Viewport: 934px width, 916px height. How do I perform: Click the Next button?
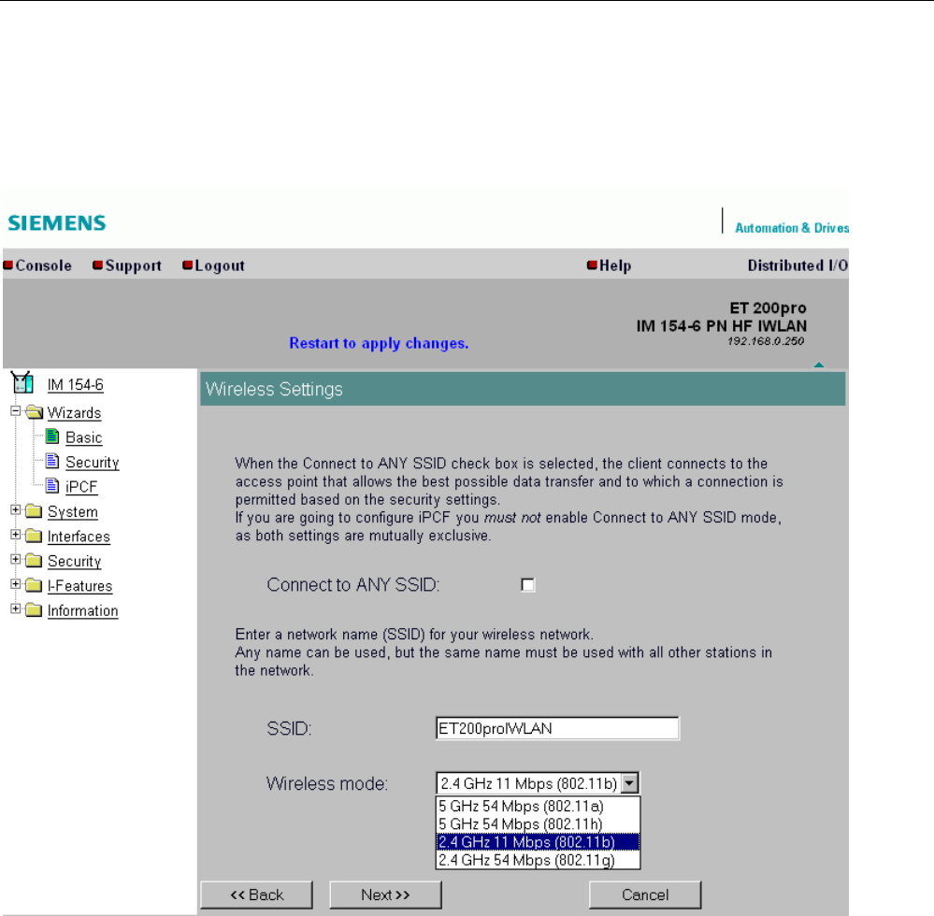click(385, 895)
